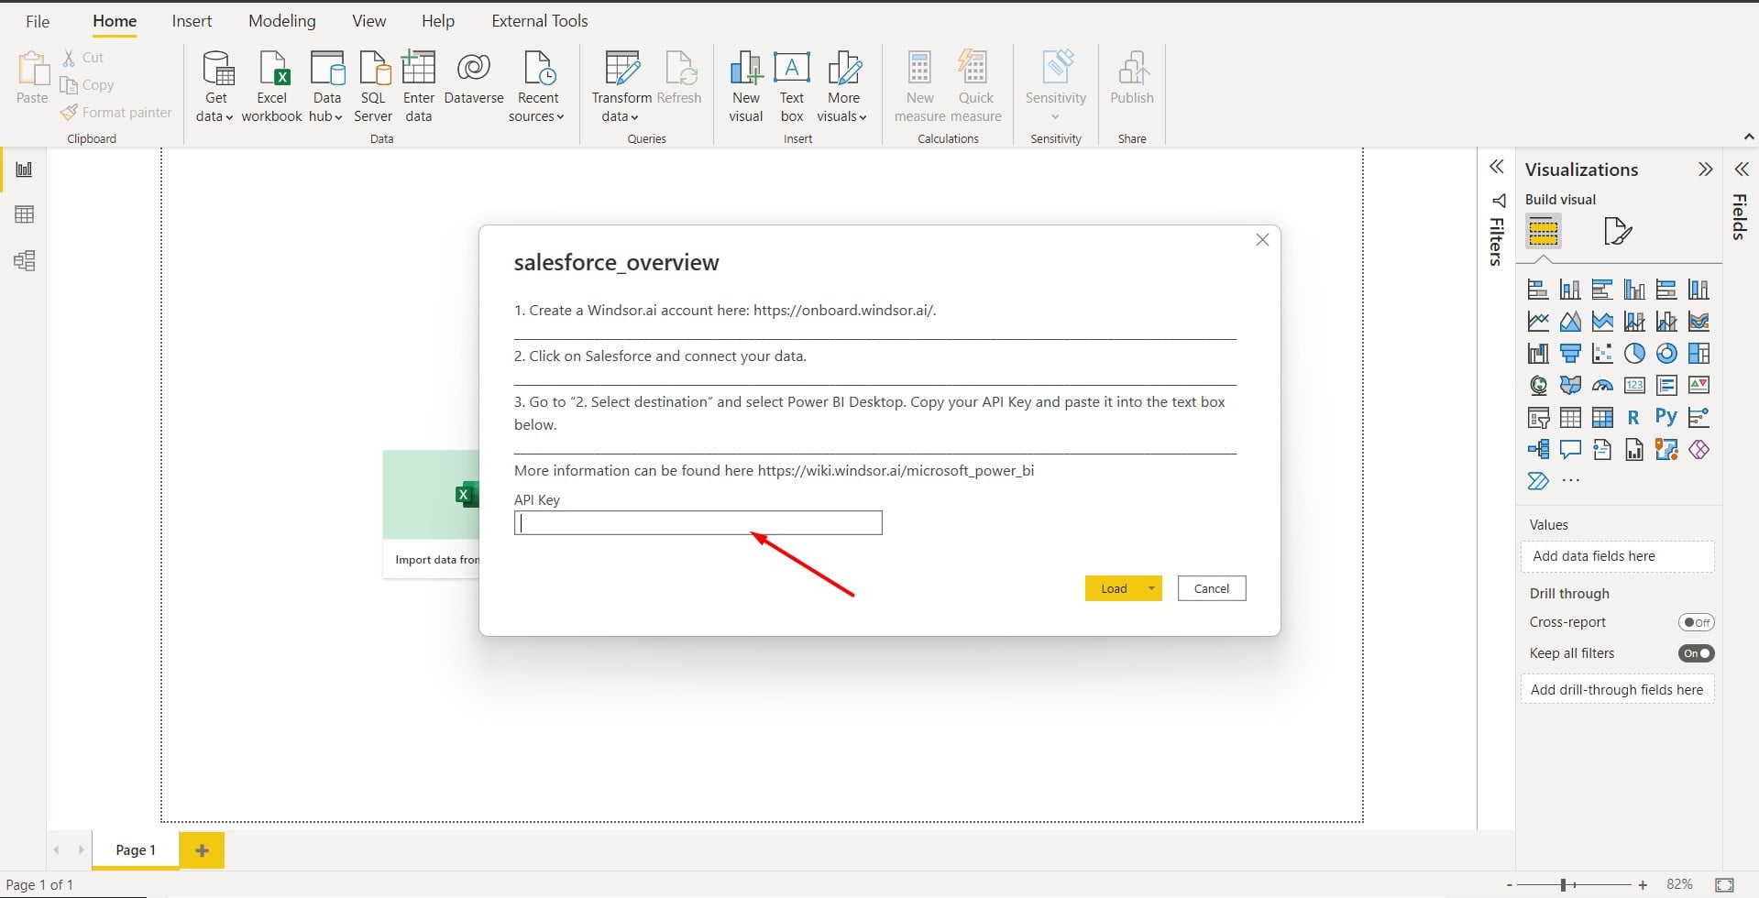Add a Text box to report
The image size is (1759, 898).
(792, 87)
